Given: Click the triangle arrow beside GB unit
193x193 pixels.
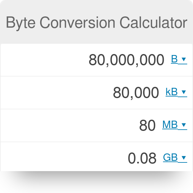Looking at the screenshot, I should click(x=184, y=158).
